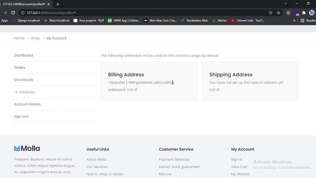
Task: Open the AWW App bookmark
Action: pos(124,21)
